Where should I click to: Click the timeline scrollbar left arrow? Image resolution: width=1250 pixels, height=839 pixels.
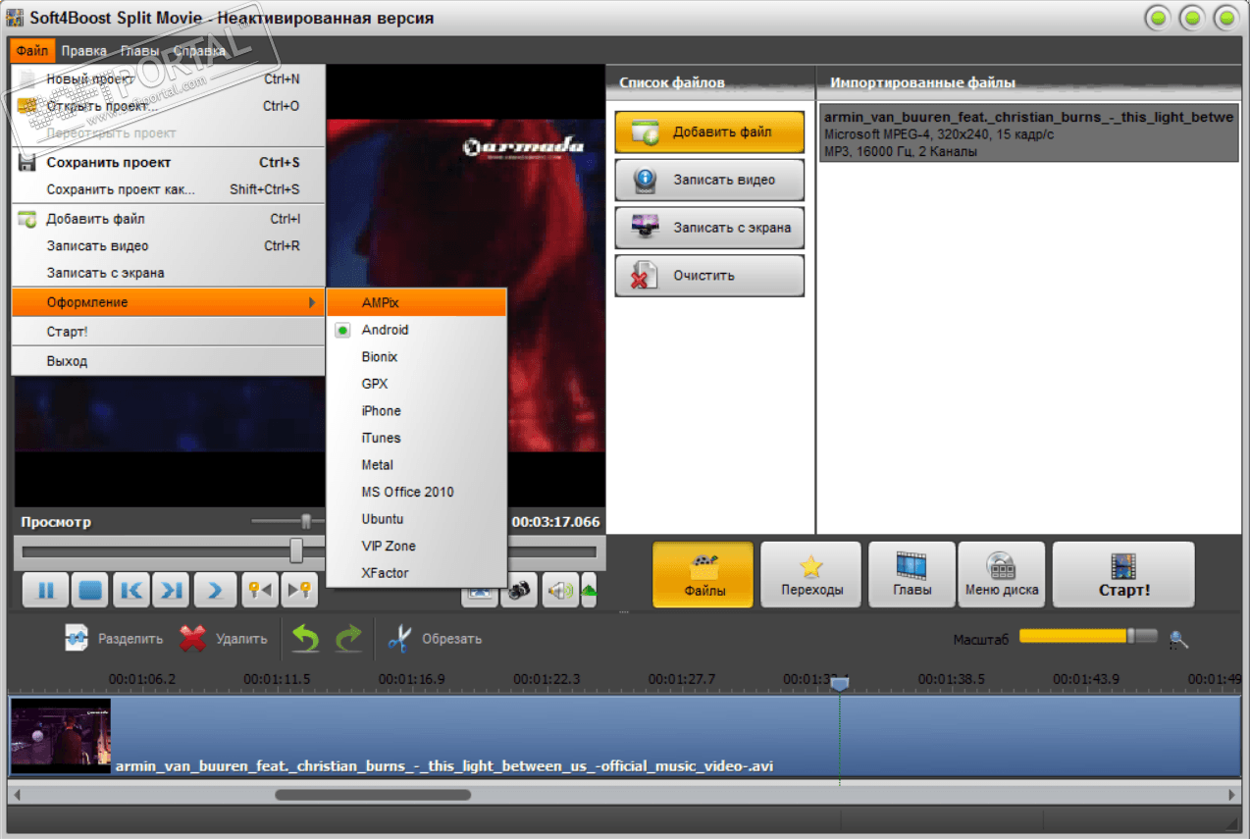tap(17, 794)
